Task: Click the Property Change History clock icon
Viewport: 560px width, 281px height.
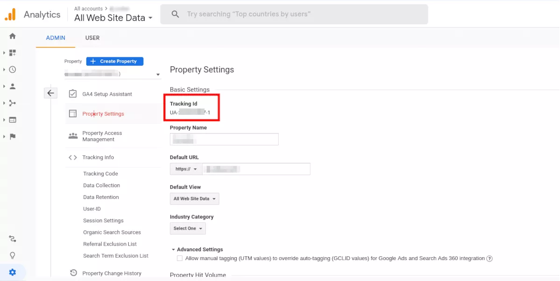Action: (x=73, y=273)
